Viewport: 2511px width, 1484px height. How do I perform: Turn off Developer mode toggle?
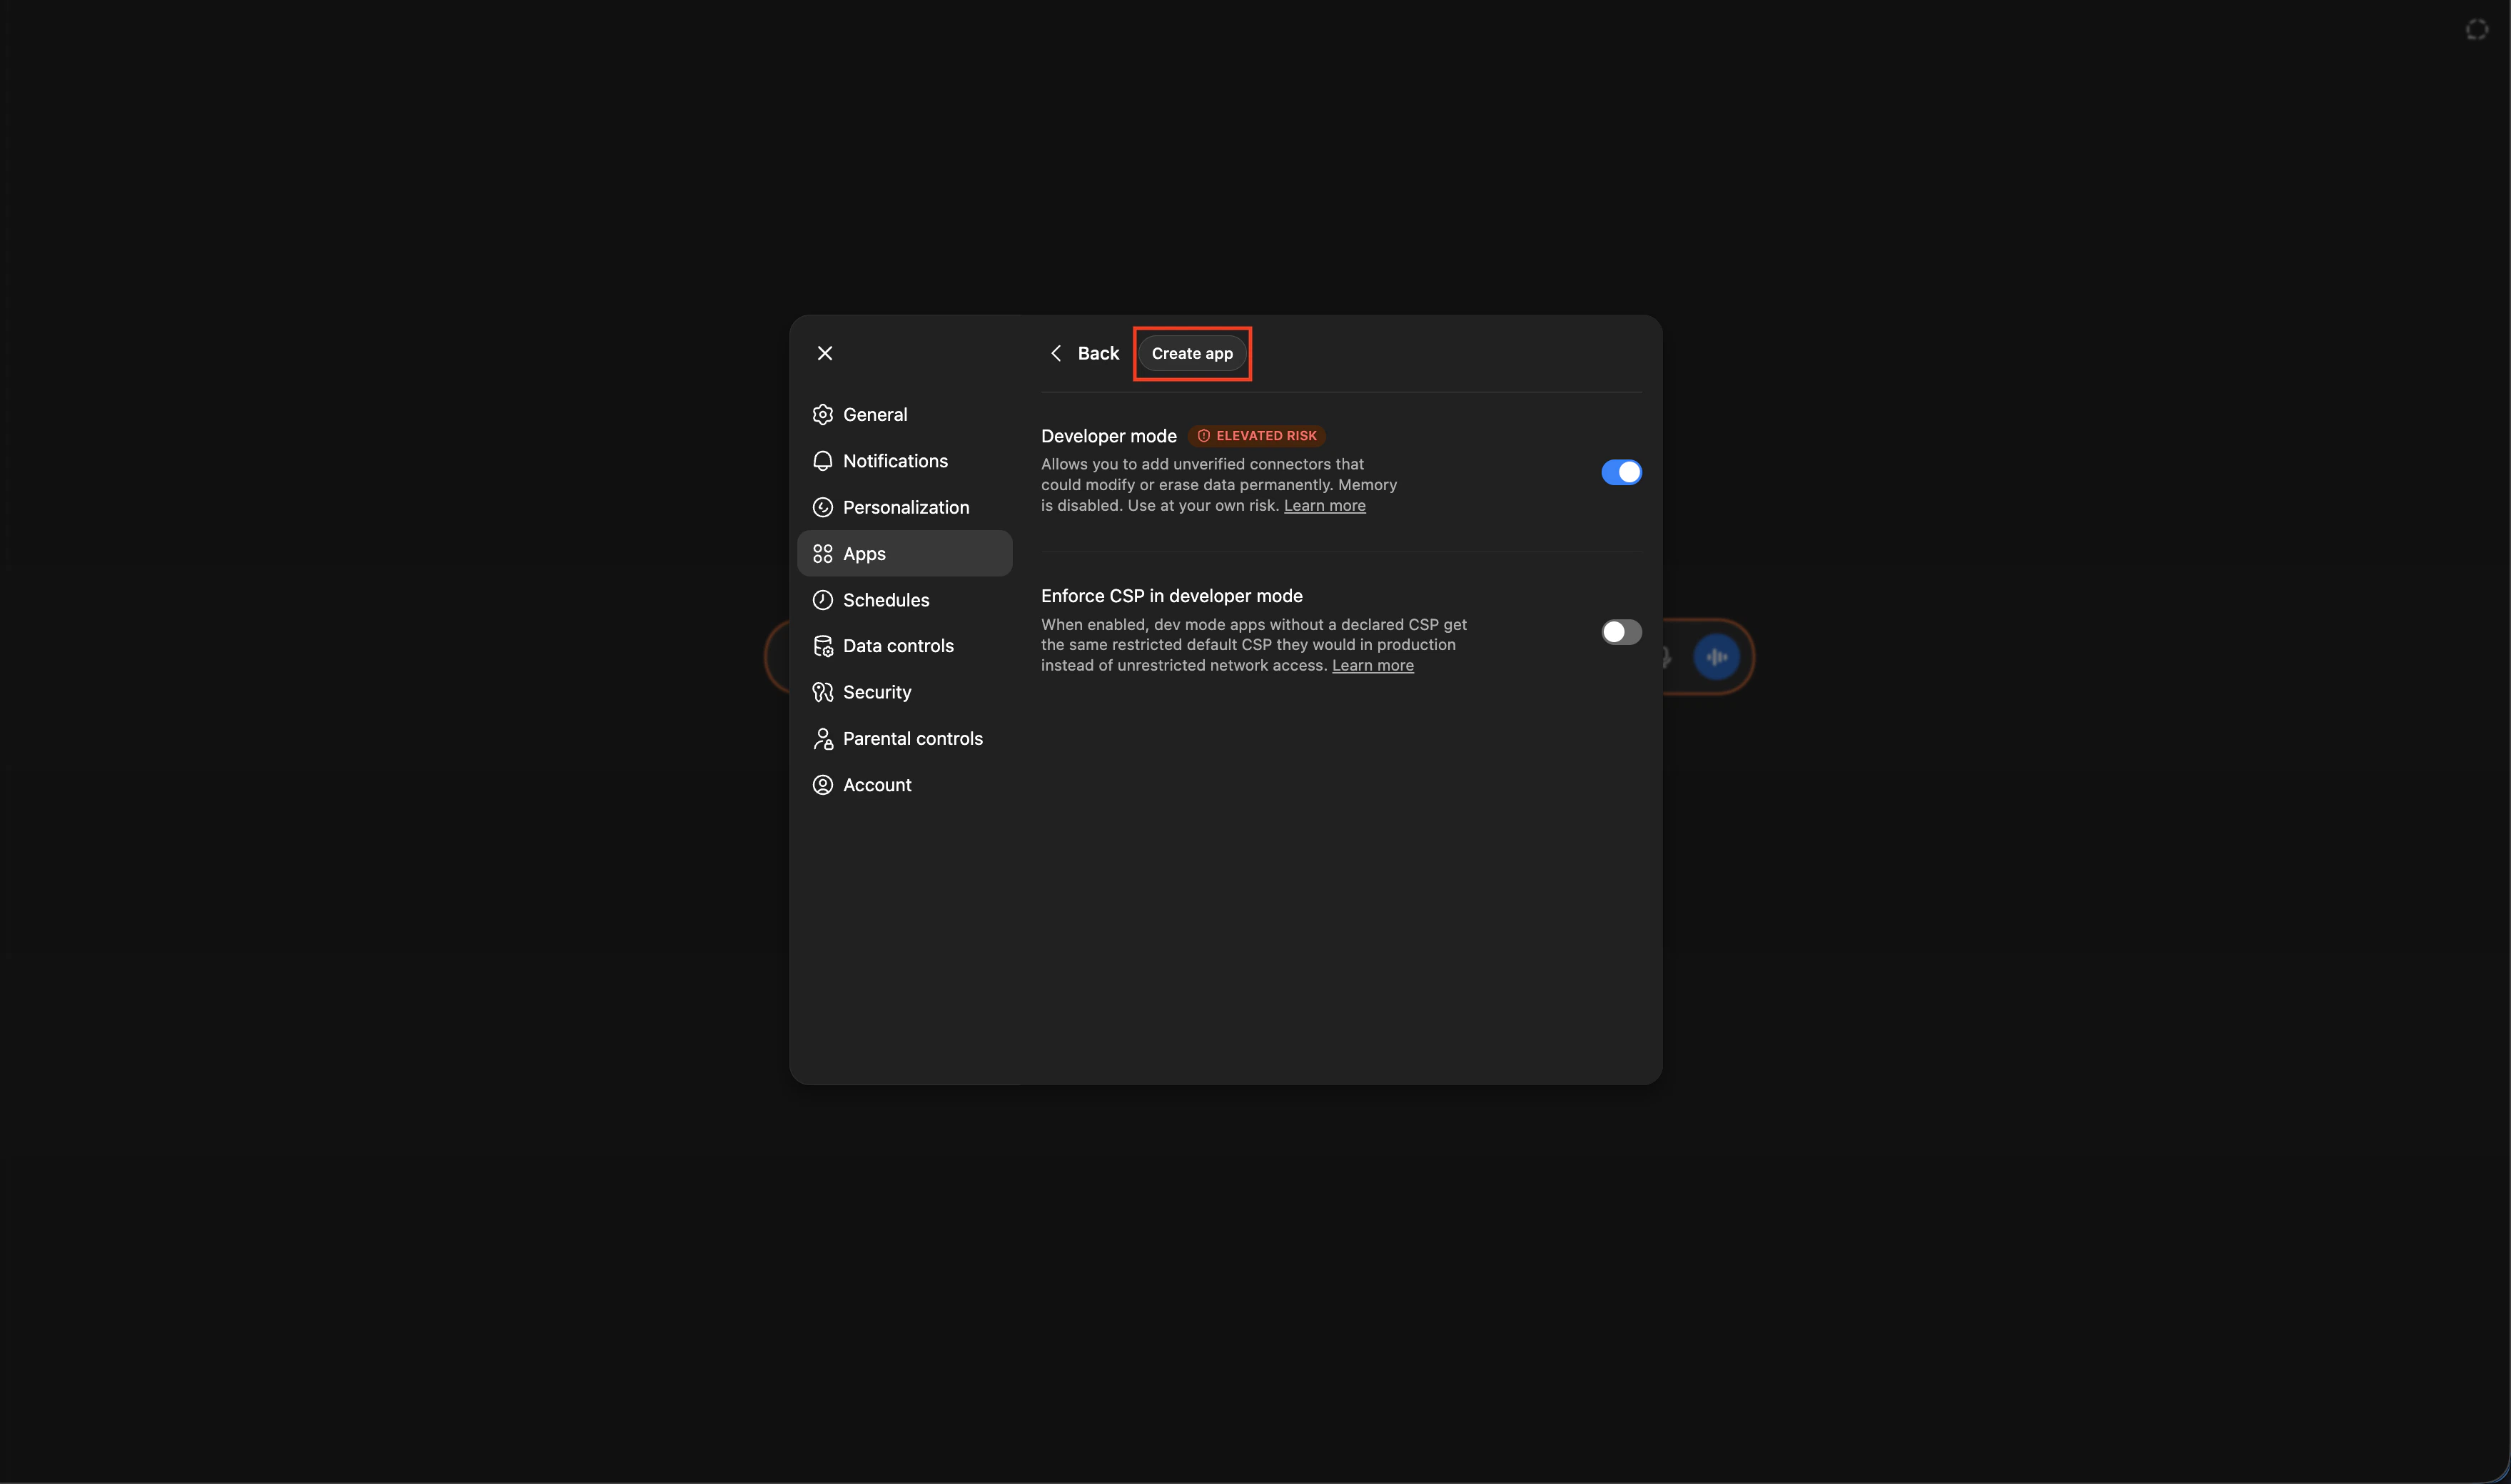pos(1621,472)
